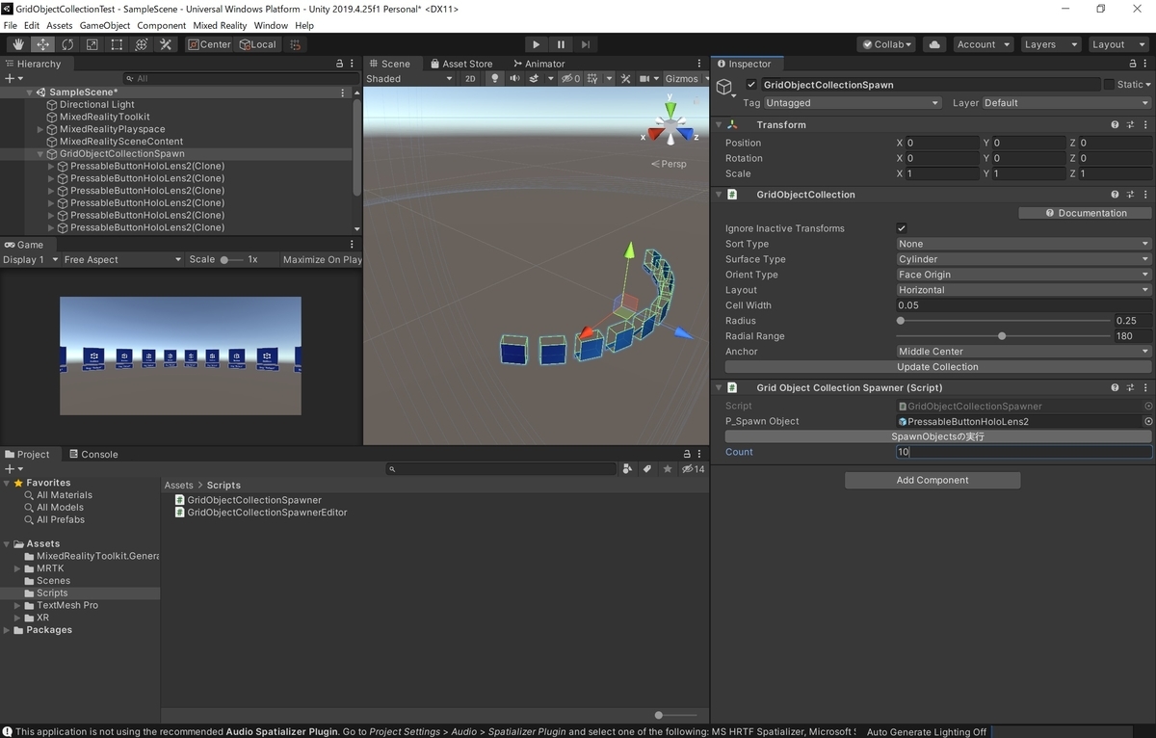
Task: Toggle handle rotation Local button
Action: click(x=258, y=44)
